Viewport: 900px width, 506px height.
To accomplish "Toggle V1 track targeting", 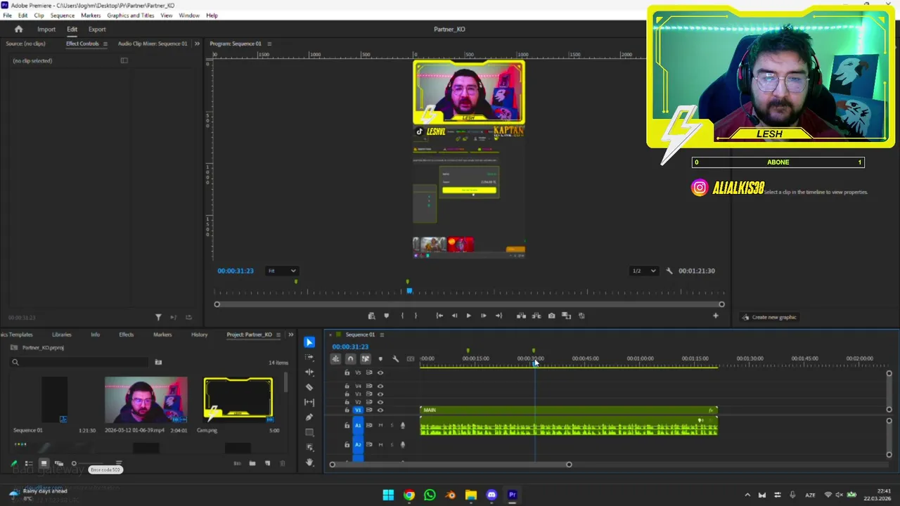I will 357,410.
